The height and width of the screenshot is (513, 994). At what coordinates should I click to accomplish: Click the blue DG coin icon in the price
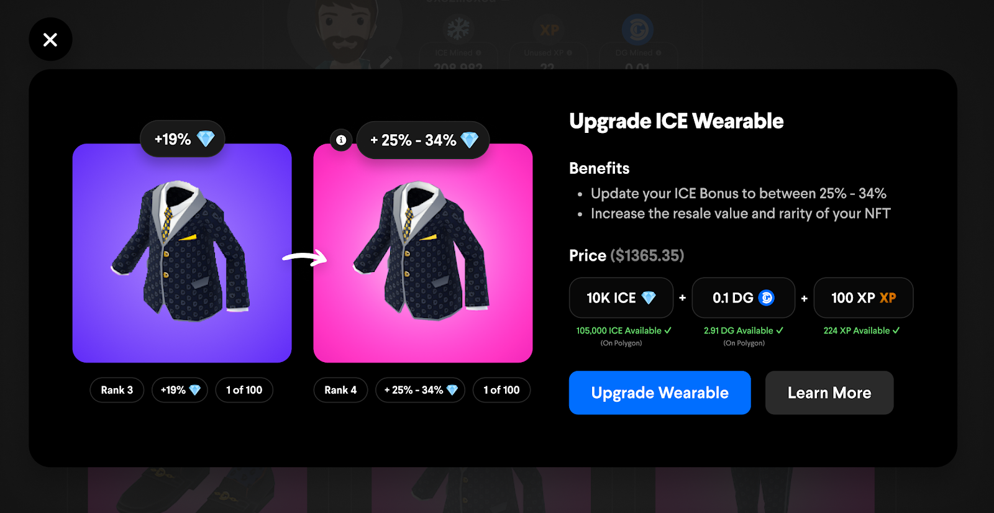767,298
